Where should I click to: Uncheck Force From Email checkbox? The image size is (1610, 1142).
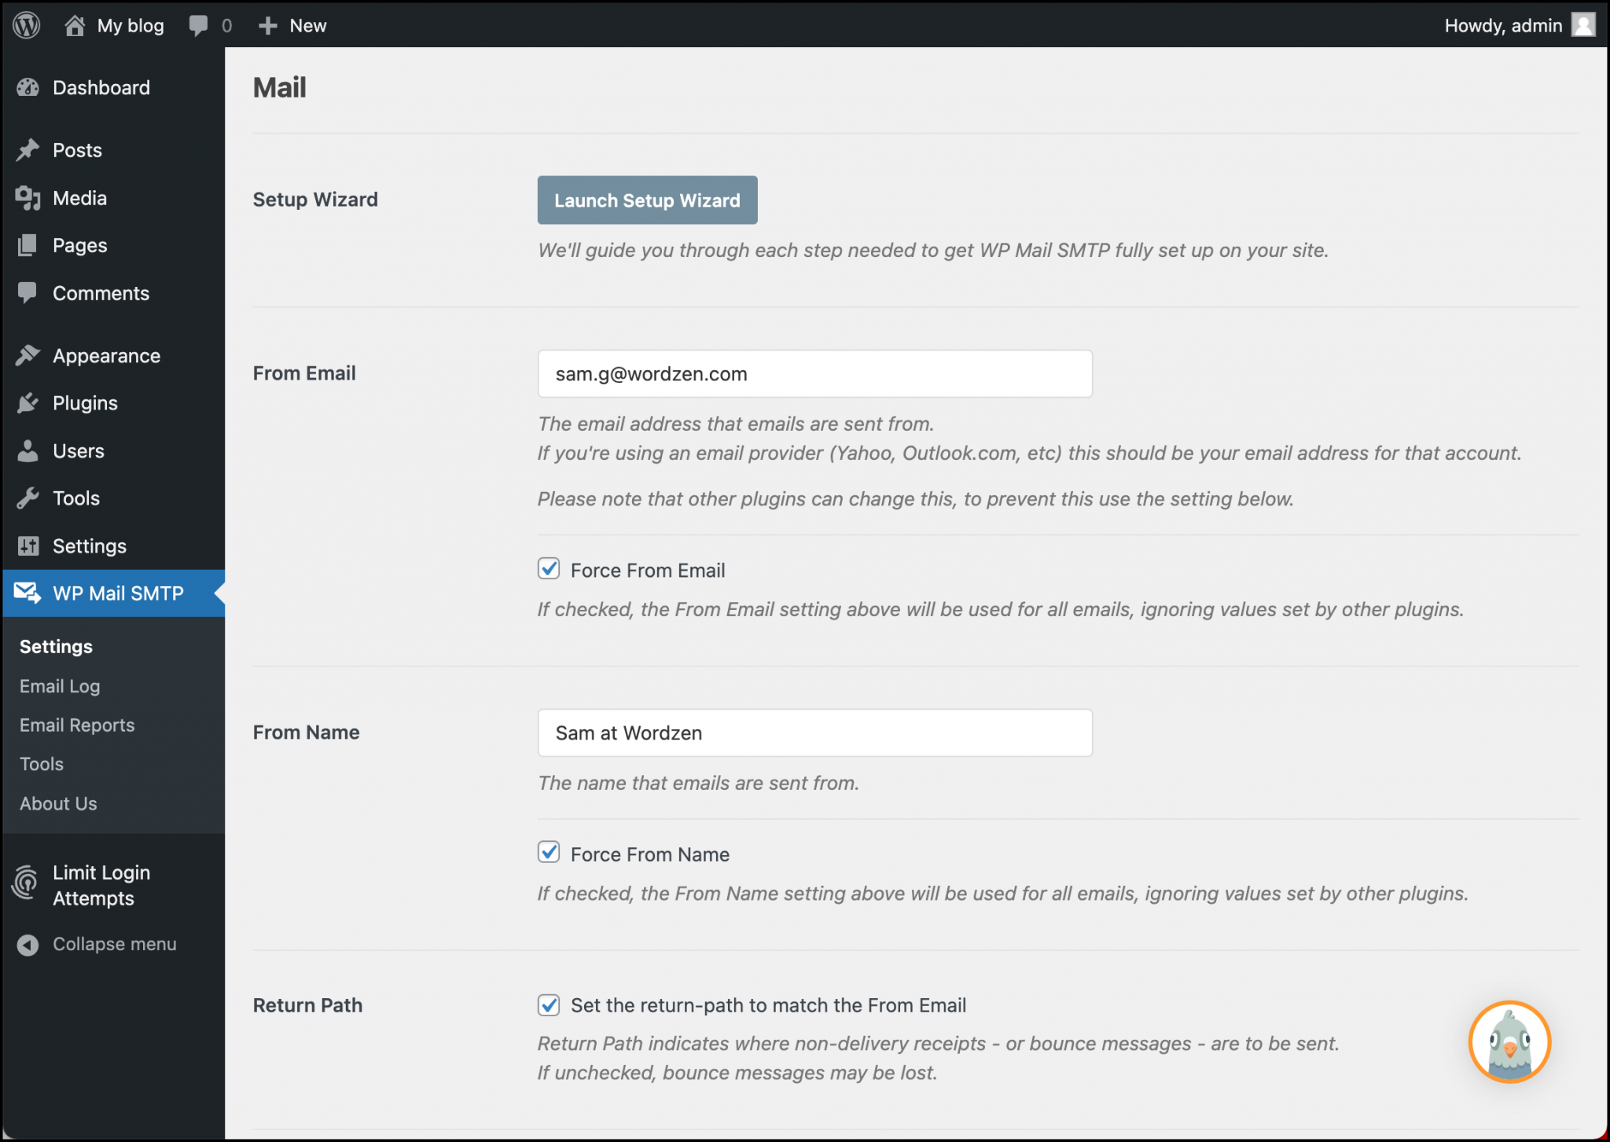point(549,568)
